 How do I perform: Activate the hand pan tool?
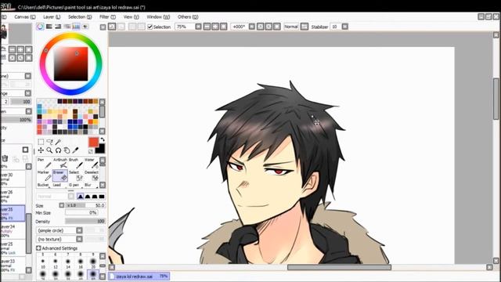tap(67, 150)
